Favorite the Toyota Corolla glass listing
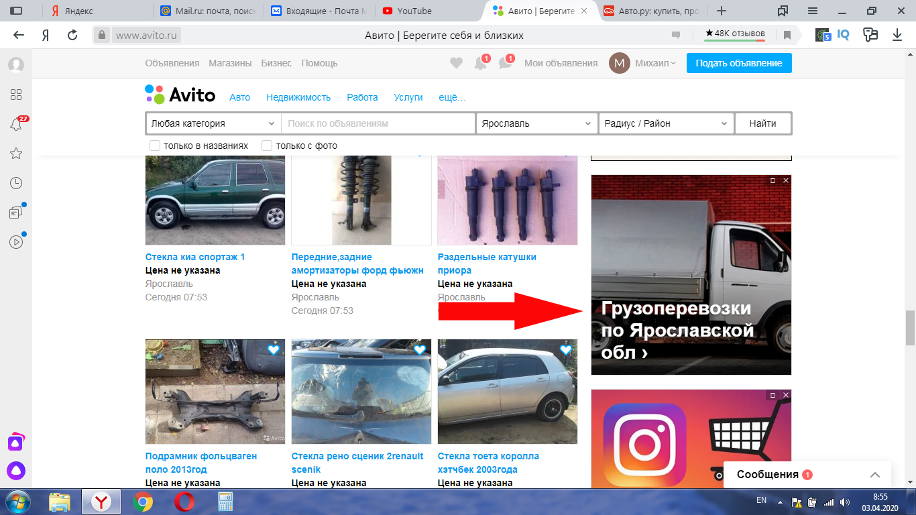916x515 pixels. tap(566, 349)
